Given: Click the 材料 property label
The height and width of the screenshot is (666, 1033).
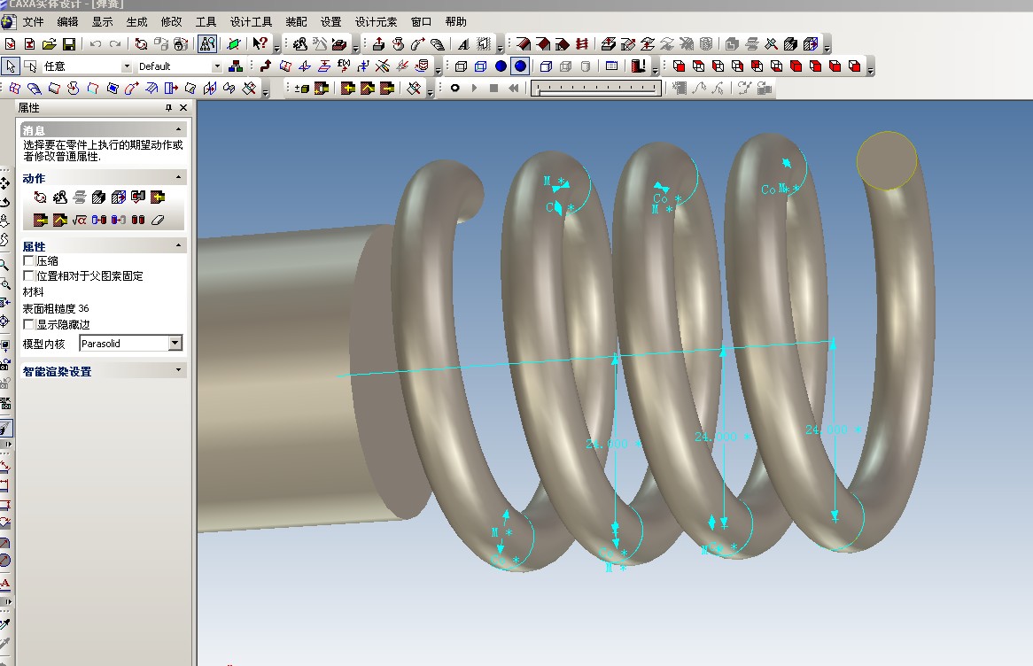Looking at the screenshot, I should 33,292.
